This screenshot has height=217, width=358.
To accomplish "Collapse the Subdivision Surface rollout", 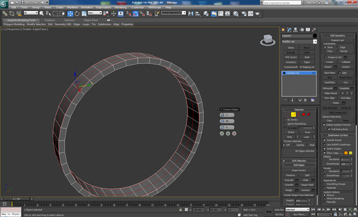I will pyautogui.click(x=338, y=135).
